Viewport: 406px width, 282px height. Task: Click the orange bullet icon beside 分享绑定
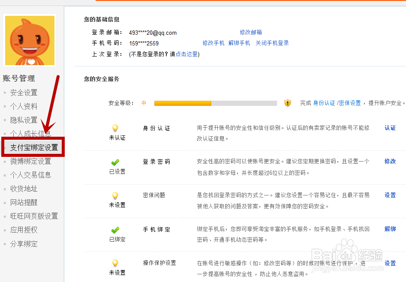6,244
